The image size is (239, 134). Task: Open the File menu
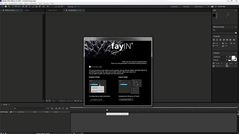2,4
